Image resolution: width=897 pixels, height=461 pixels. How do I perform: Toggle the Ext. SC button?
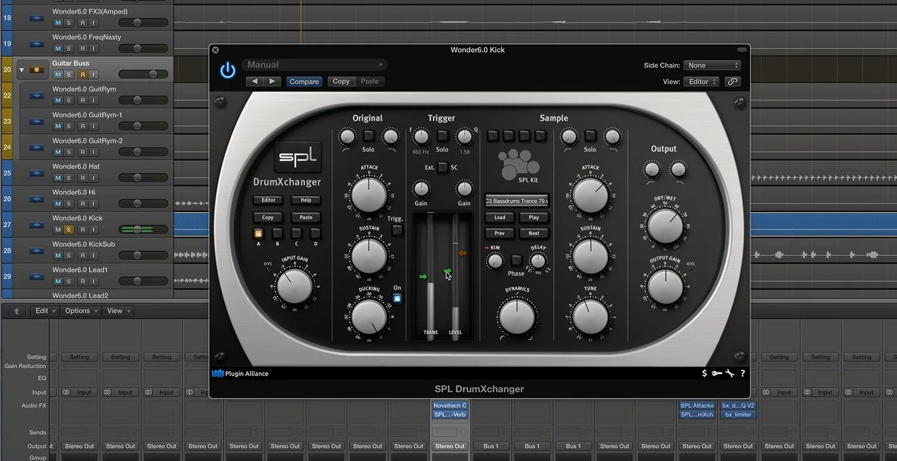pos(443,167)
